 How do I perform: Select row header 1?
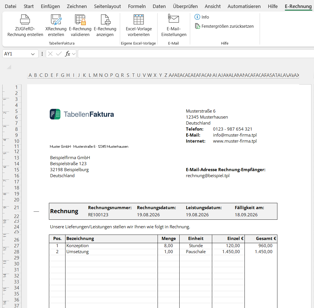(16, 87)
